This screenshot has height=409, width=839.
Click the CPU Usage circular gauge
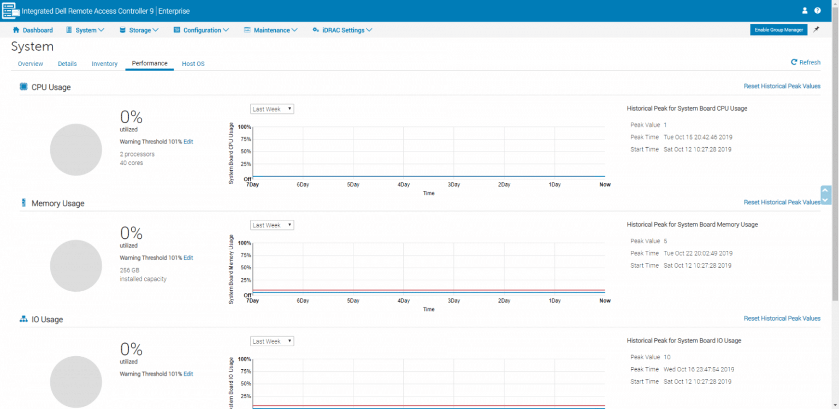point(76,149)
